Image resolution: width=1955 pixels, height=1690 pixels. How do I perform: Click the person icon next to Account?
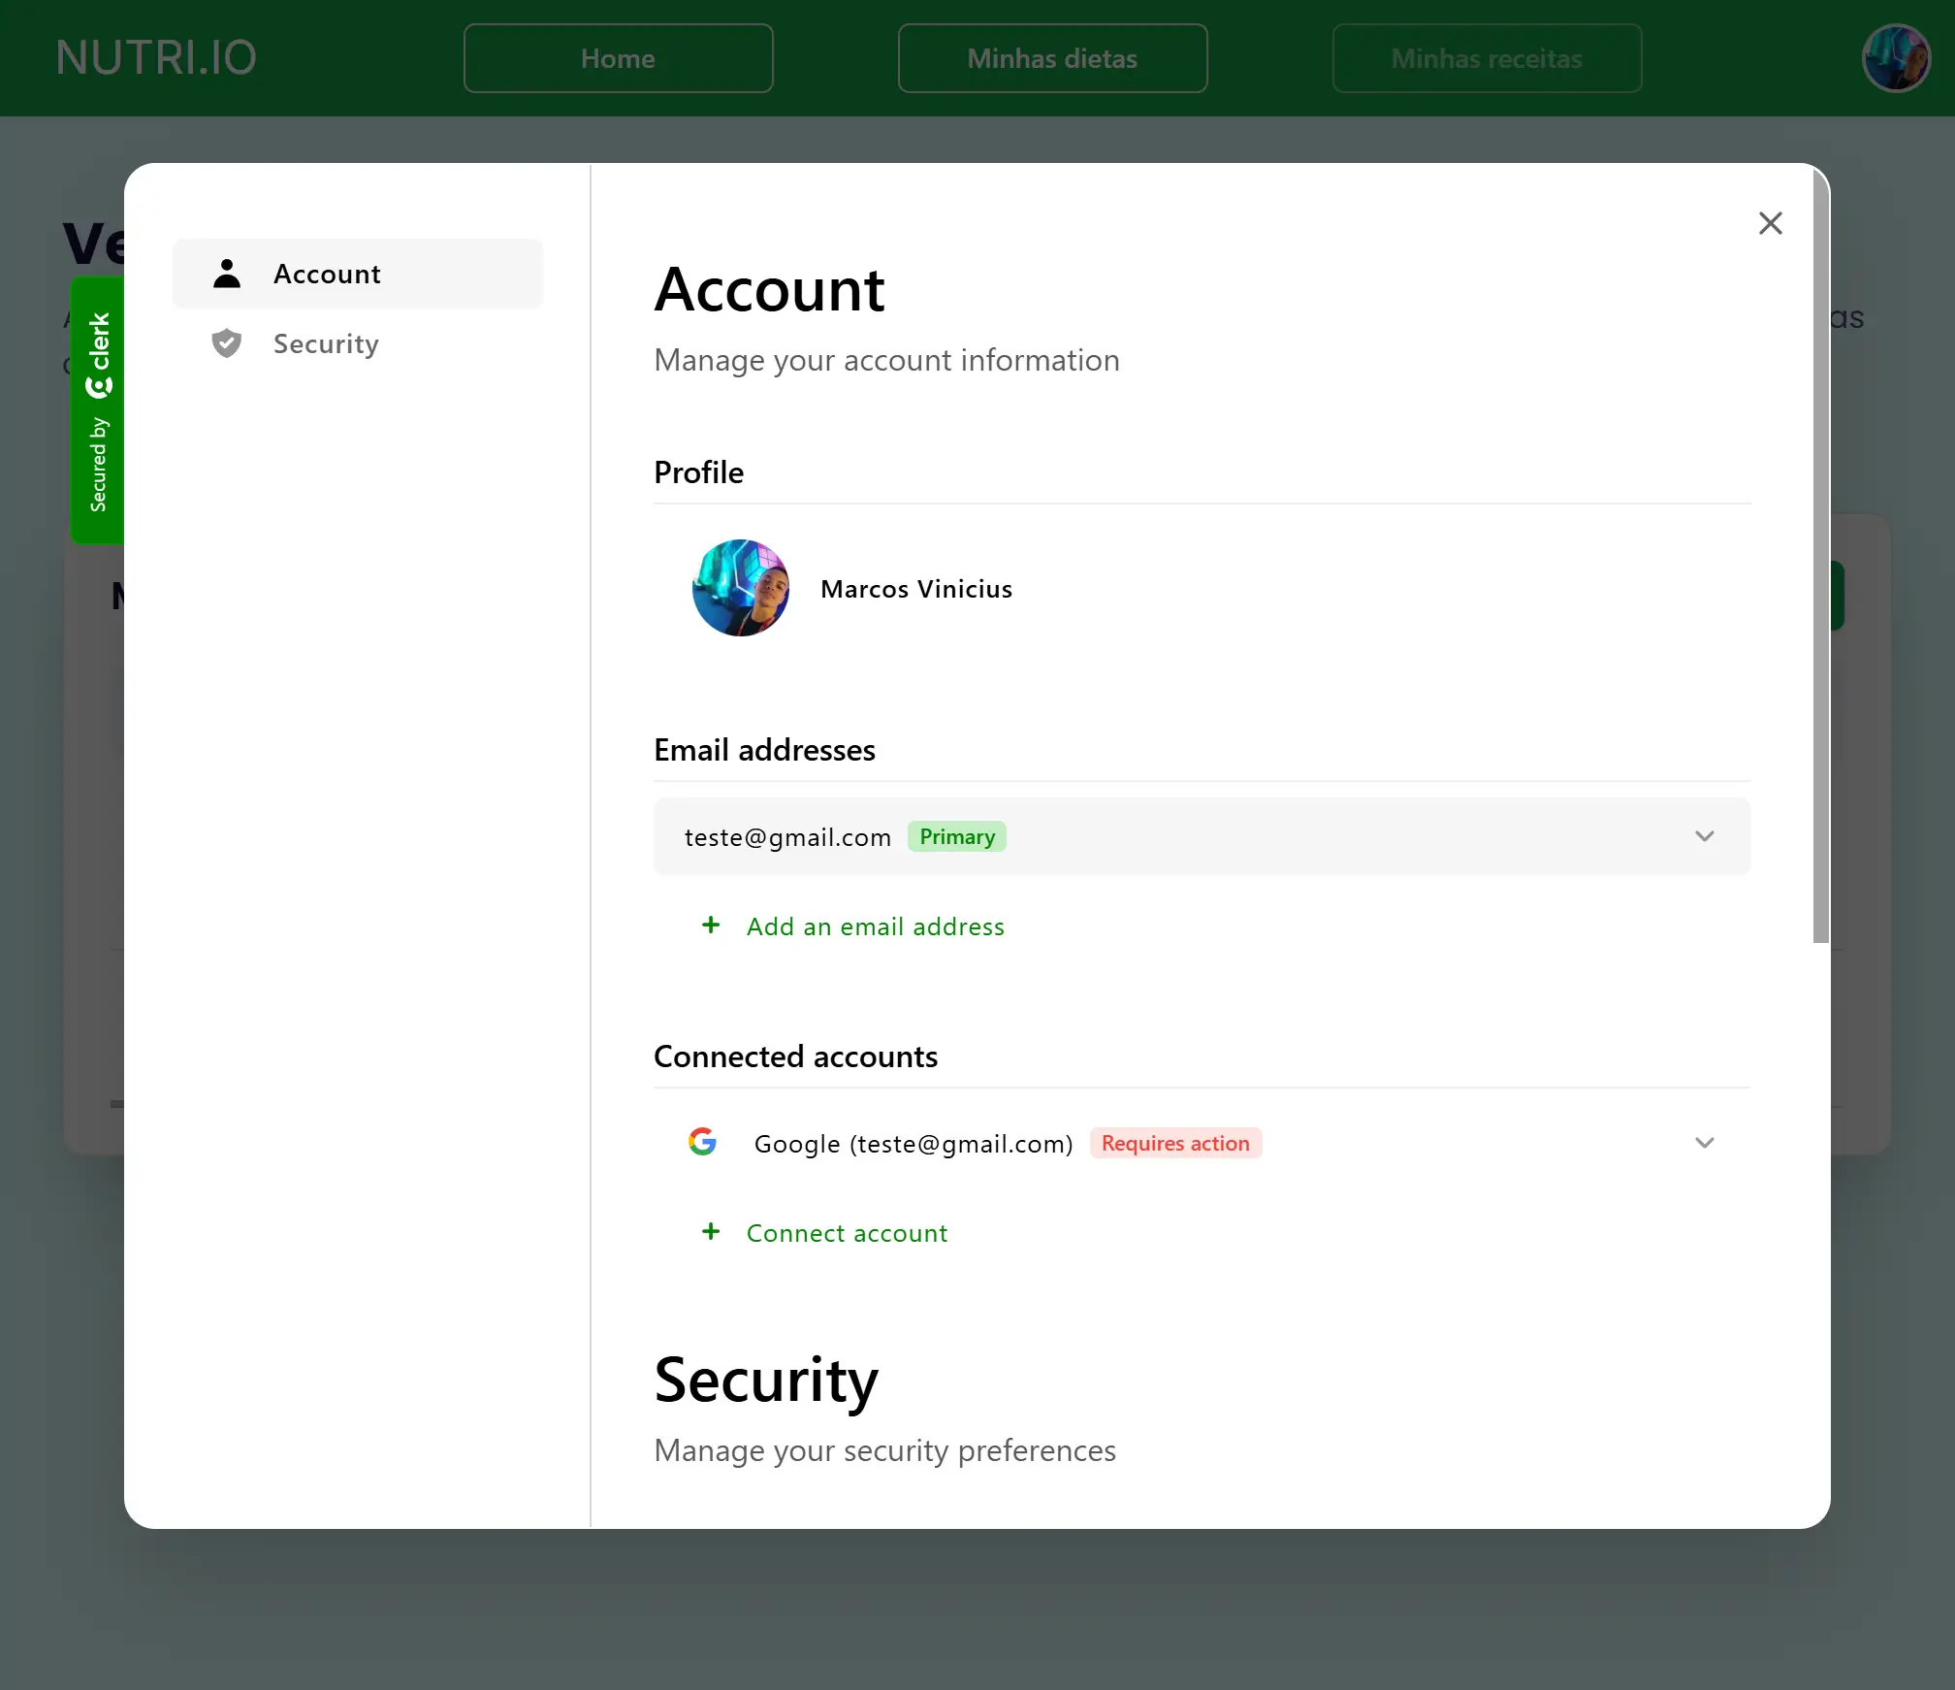pos(227,274)
